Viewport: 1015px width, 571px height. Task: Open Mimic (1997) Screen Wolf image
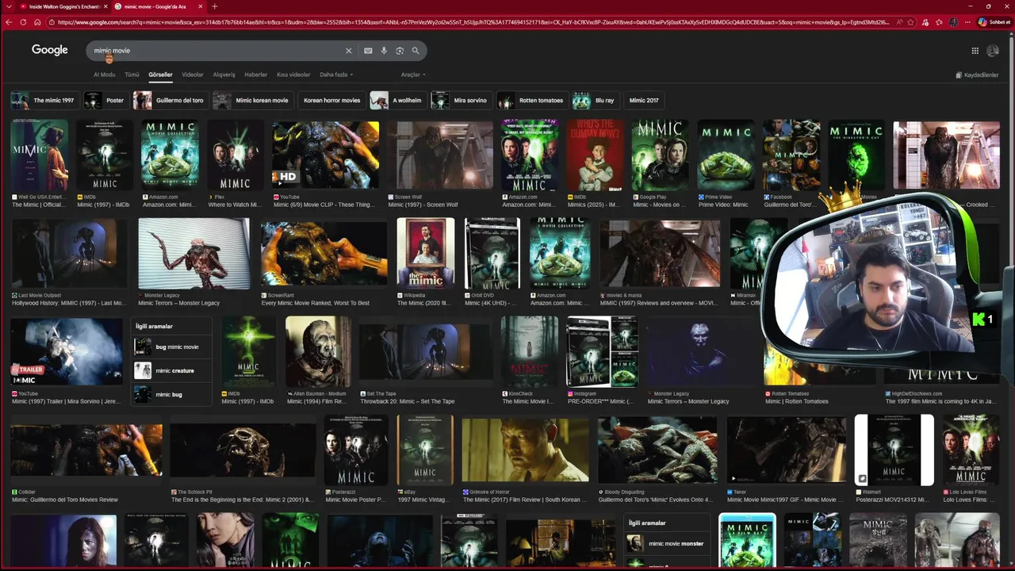(440, 155)
